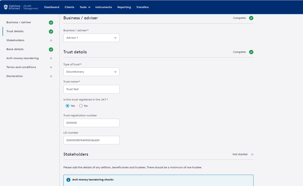Image resolution: width=303 pixels, height=186 pixels.
Task: Click the Söderberg & Partners logo
Action: point(21,7)
